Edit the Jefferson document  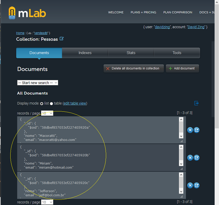[x=196, y=186]
